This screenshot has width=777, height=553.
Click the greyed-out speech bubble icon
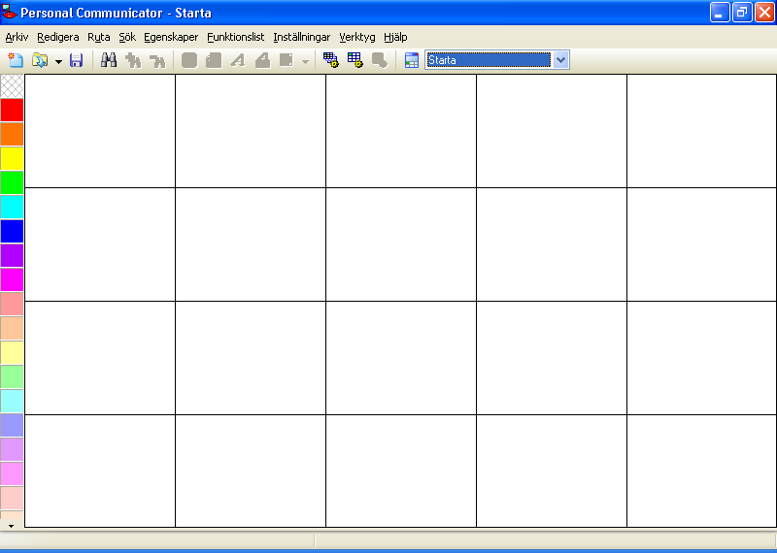380,60
